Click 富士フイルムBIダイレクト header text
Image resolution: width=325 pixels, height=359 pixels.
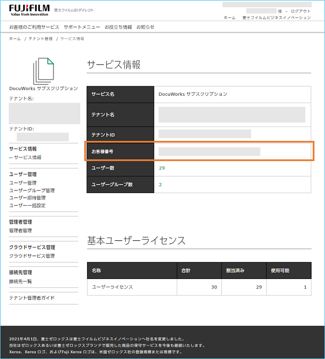74,10
